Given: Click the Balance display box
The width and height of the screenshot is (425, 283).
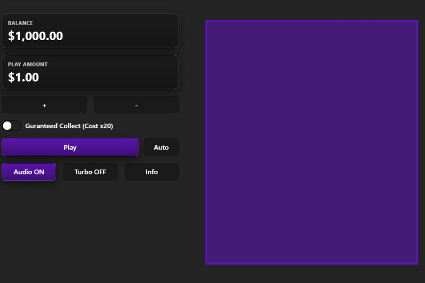Looking at the screenshot, I should coord(90,31).
